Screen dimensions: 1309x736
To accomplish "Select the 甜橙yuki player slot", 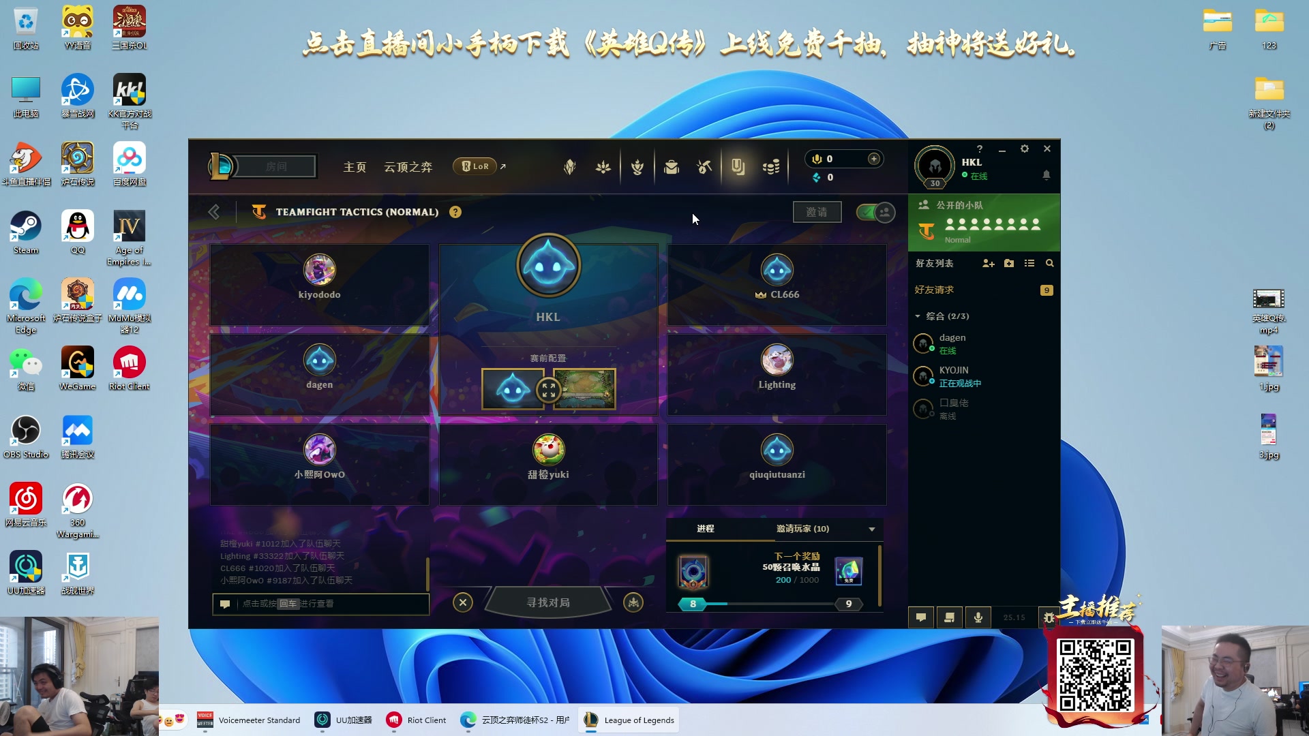I will point(548,465).
